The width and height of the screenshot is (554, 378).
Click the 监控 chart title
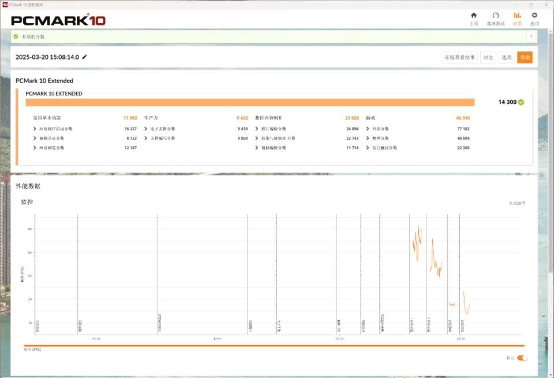pyautogui.click(x=27, y=202)
